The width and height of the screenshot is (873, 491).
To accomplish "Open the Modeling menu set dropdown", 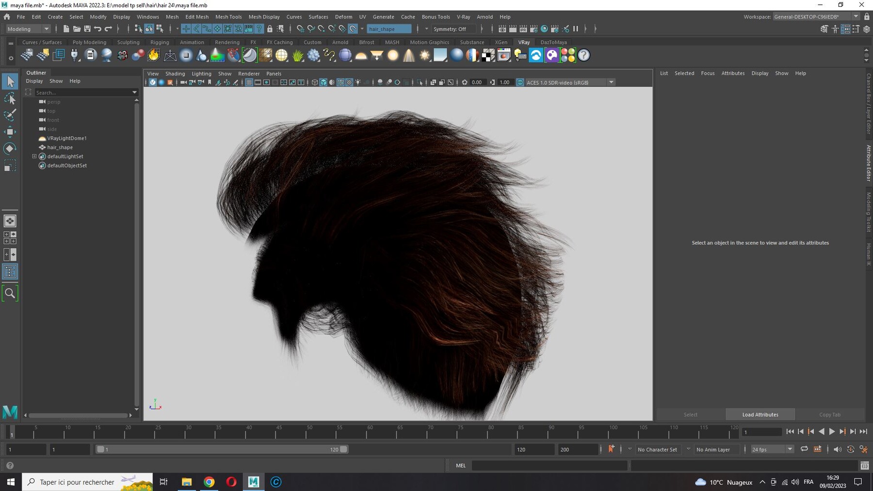I will click(28, 29).
